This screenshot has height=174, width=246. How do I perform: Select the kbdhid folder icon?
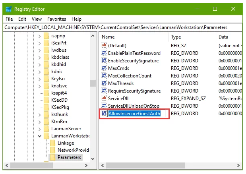[x=46, y=64]
